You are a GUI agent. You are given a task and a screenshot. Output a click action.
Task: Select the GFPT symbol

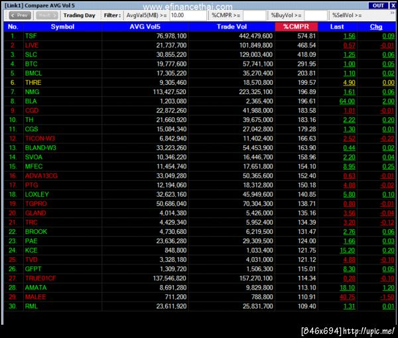coord(33,269)
